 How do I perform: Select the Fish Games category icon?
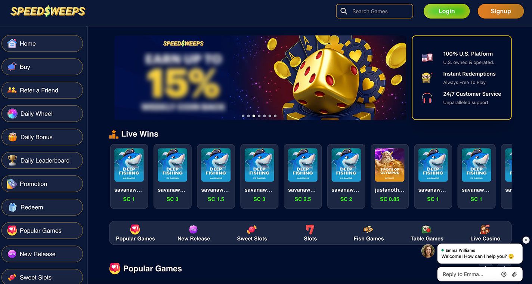pos(368,229)
